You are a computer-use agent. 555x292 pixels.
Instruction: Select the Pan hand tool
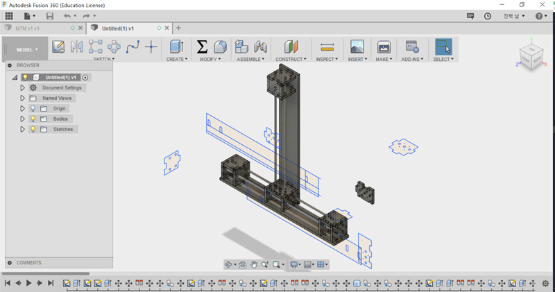click(254, 264)
